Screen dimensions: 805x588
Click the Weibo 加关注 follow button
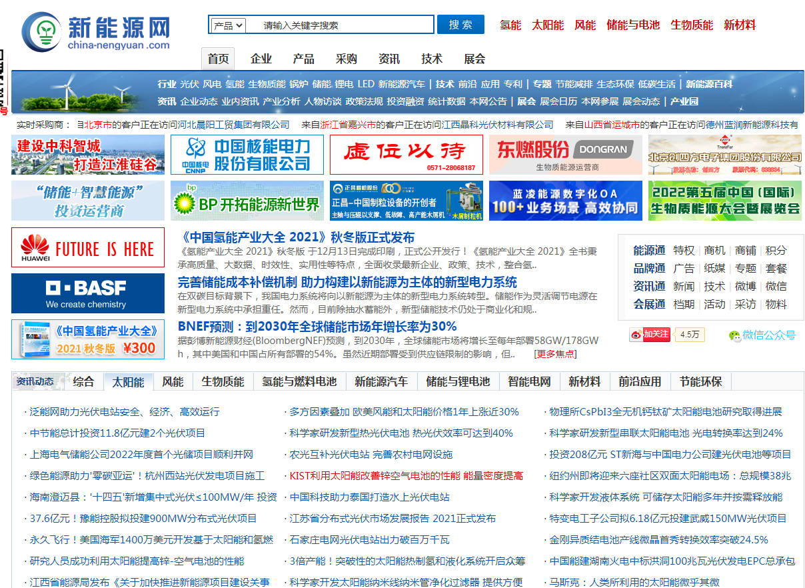point(650,334)
